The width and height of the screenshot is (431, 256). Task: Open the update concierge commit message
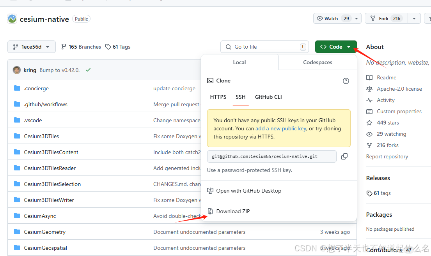174,89
